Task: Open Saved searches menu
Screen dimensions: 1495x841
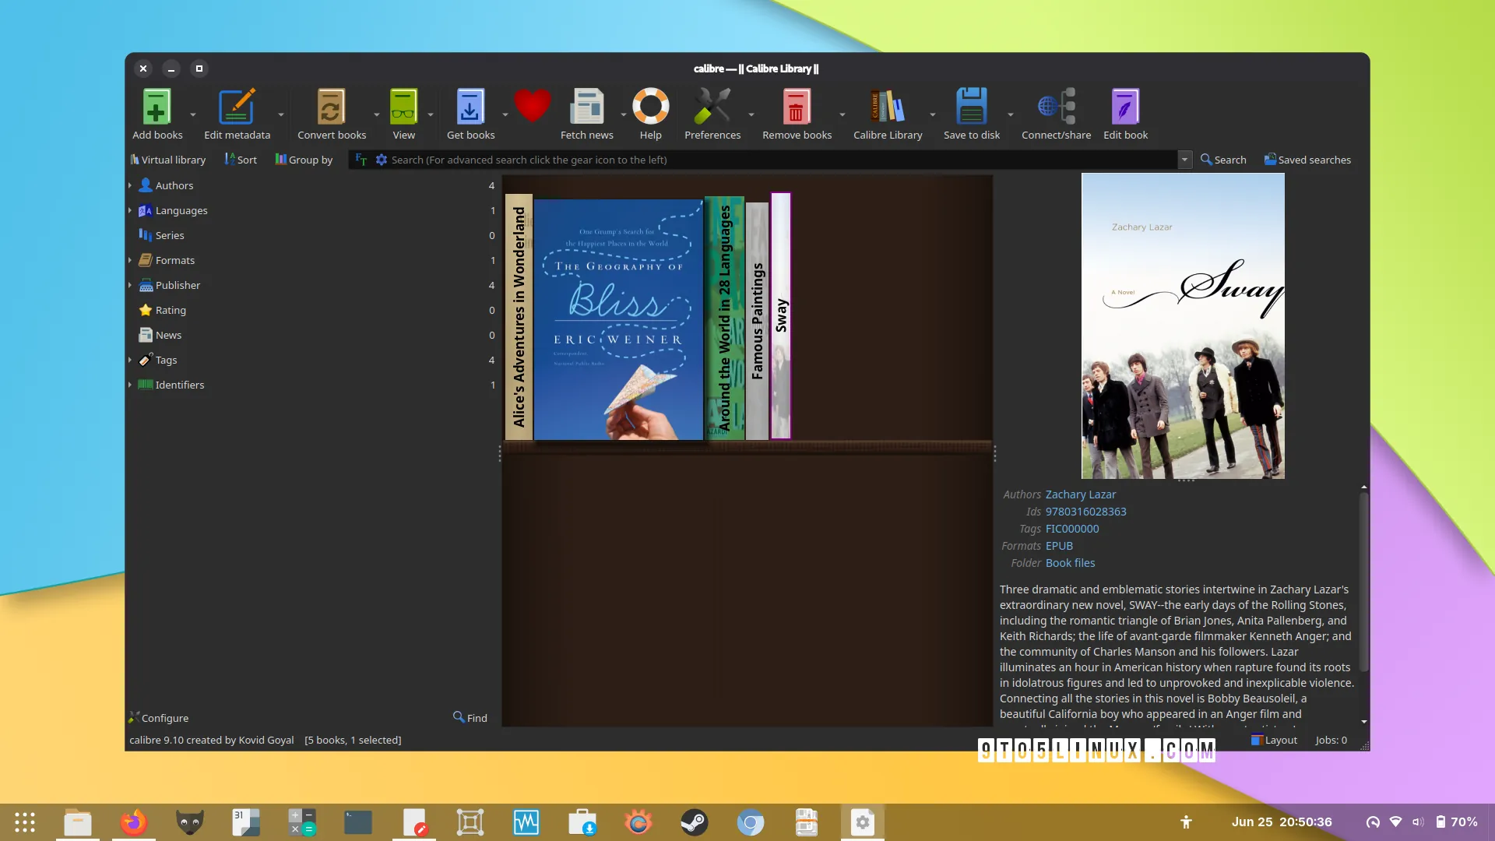Action: [x=1307, y=160]
